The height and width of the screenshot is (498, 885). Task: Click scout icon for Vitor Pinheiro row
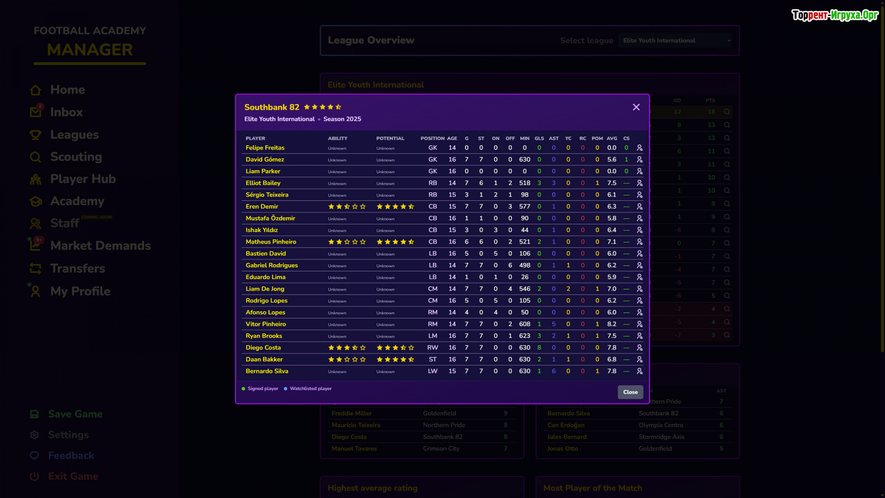639,324
